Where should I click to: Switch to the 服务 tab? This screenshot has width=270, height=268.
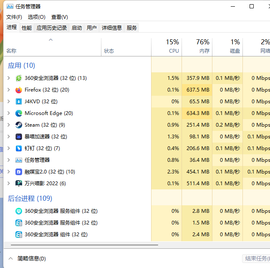(131, 28)
